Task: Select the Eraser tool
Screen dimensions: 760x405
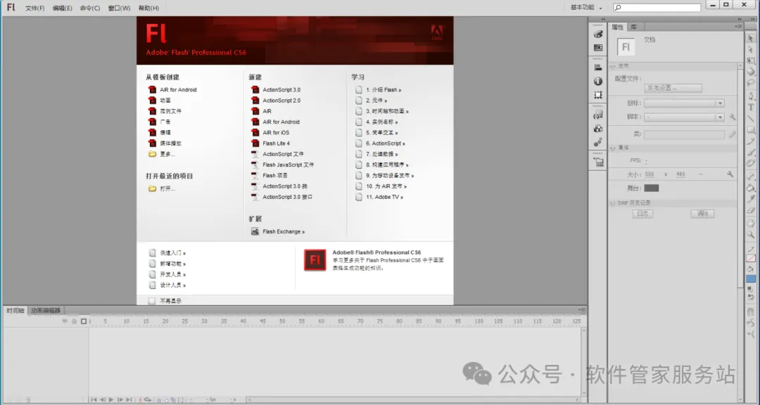Action: 751,210
